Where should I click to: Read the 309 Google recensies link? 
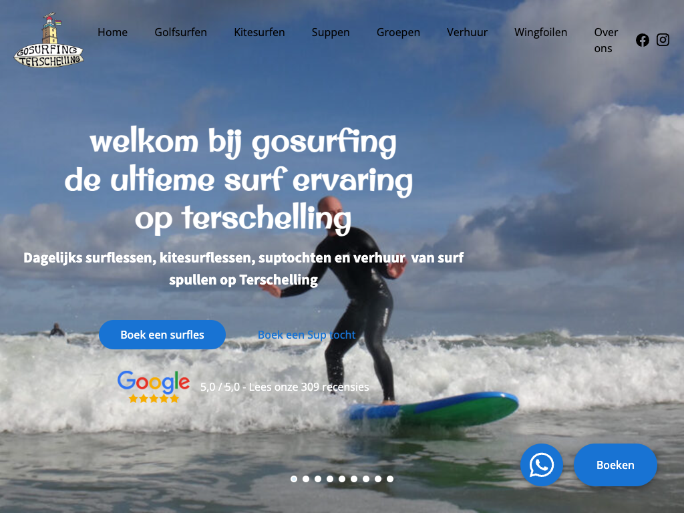point(285,387)
